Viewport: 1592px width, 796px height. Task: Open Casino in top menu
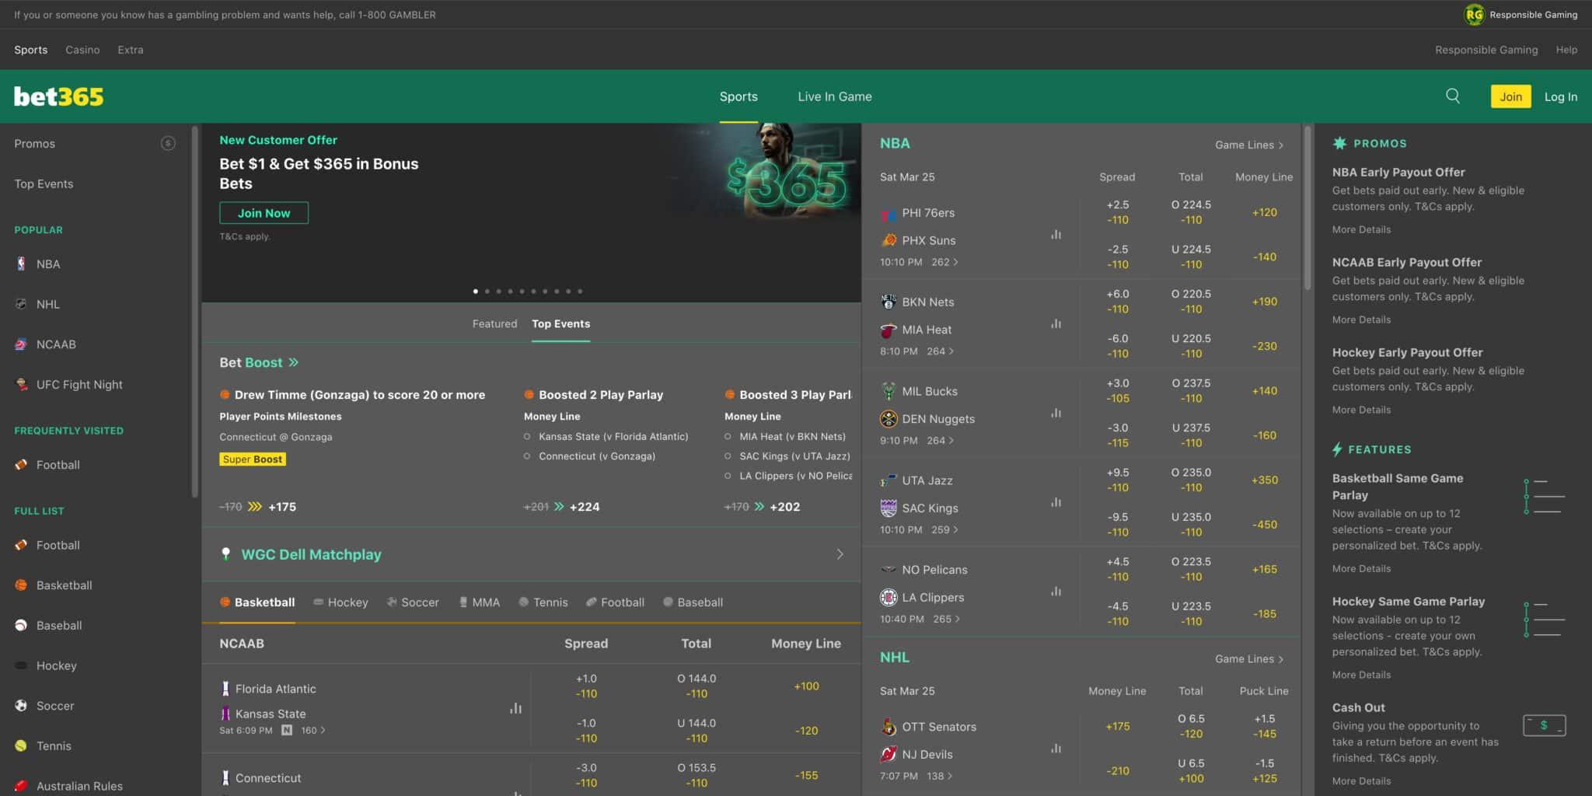click(x=82, y=50)
